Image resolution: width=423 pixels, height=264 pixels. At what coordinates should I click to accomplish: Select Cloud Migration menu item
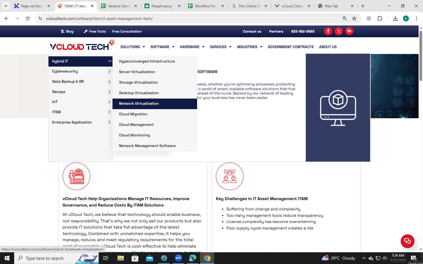point(155,114)
